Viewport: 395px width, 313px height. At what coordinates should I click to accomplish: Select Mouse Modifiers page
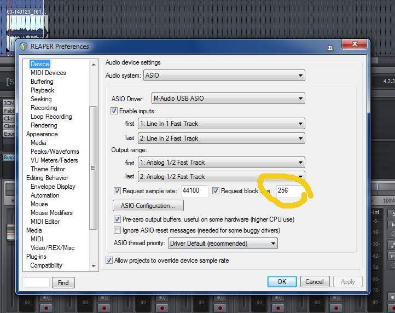pos(51,213)
